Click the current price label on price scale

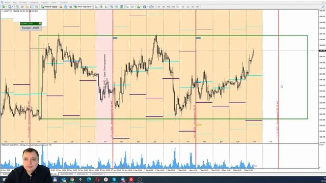point(322,51)
